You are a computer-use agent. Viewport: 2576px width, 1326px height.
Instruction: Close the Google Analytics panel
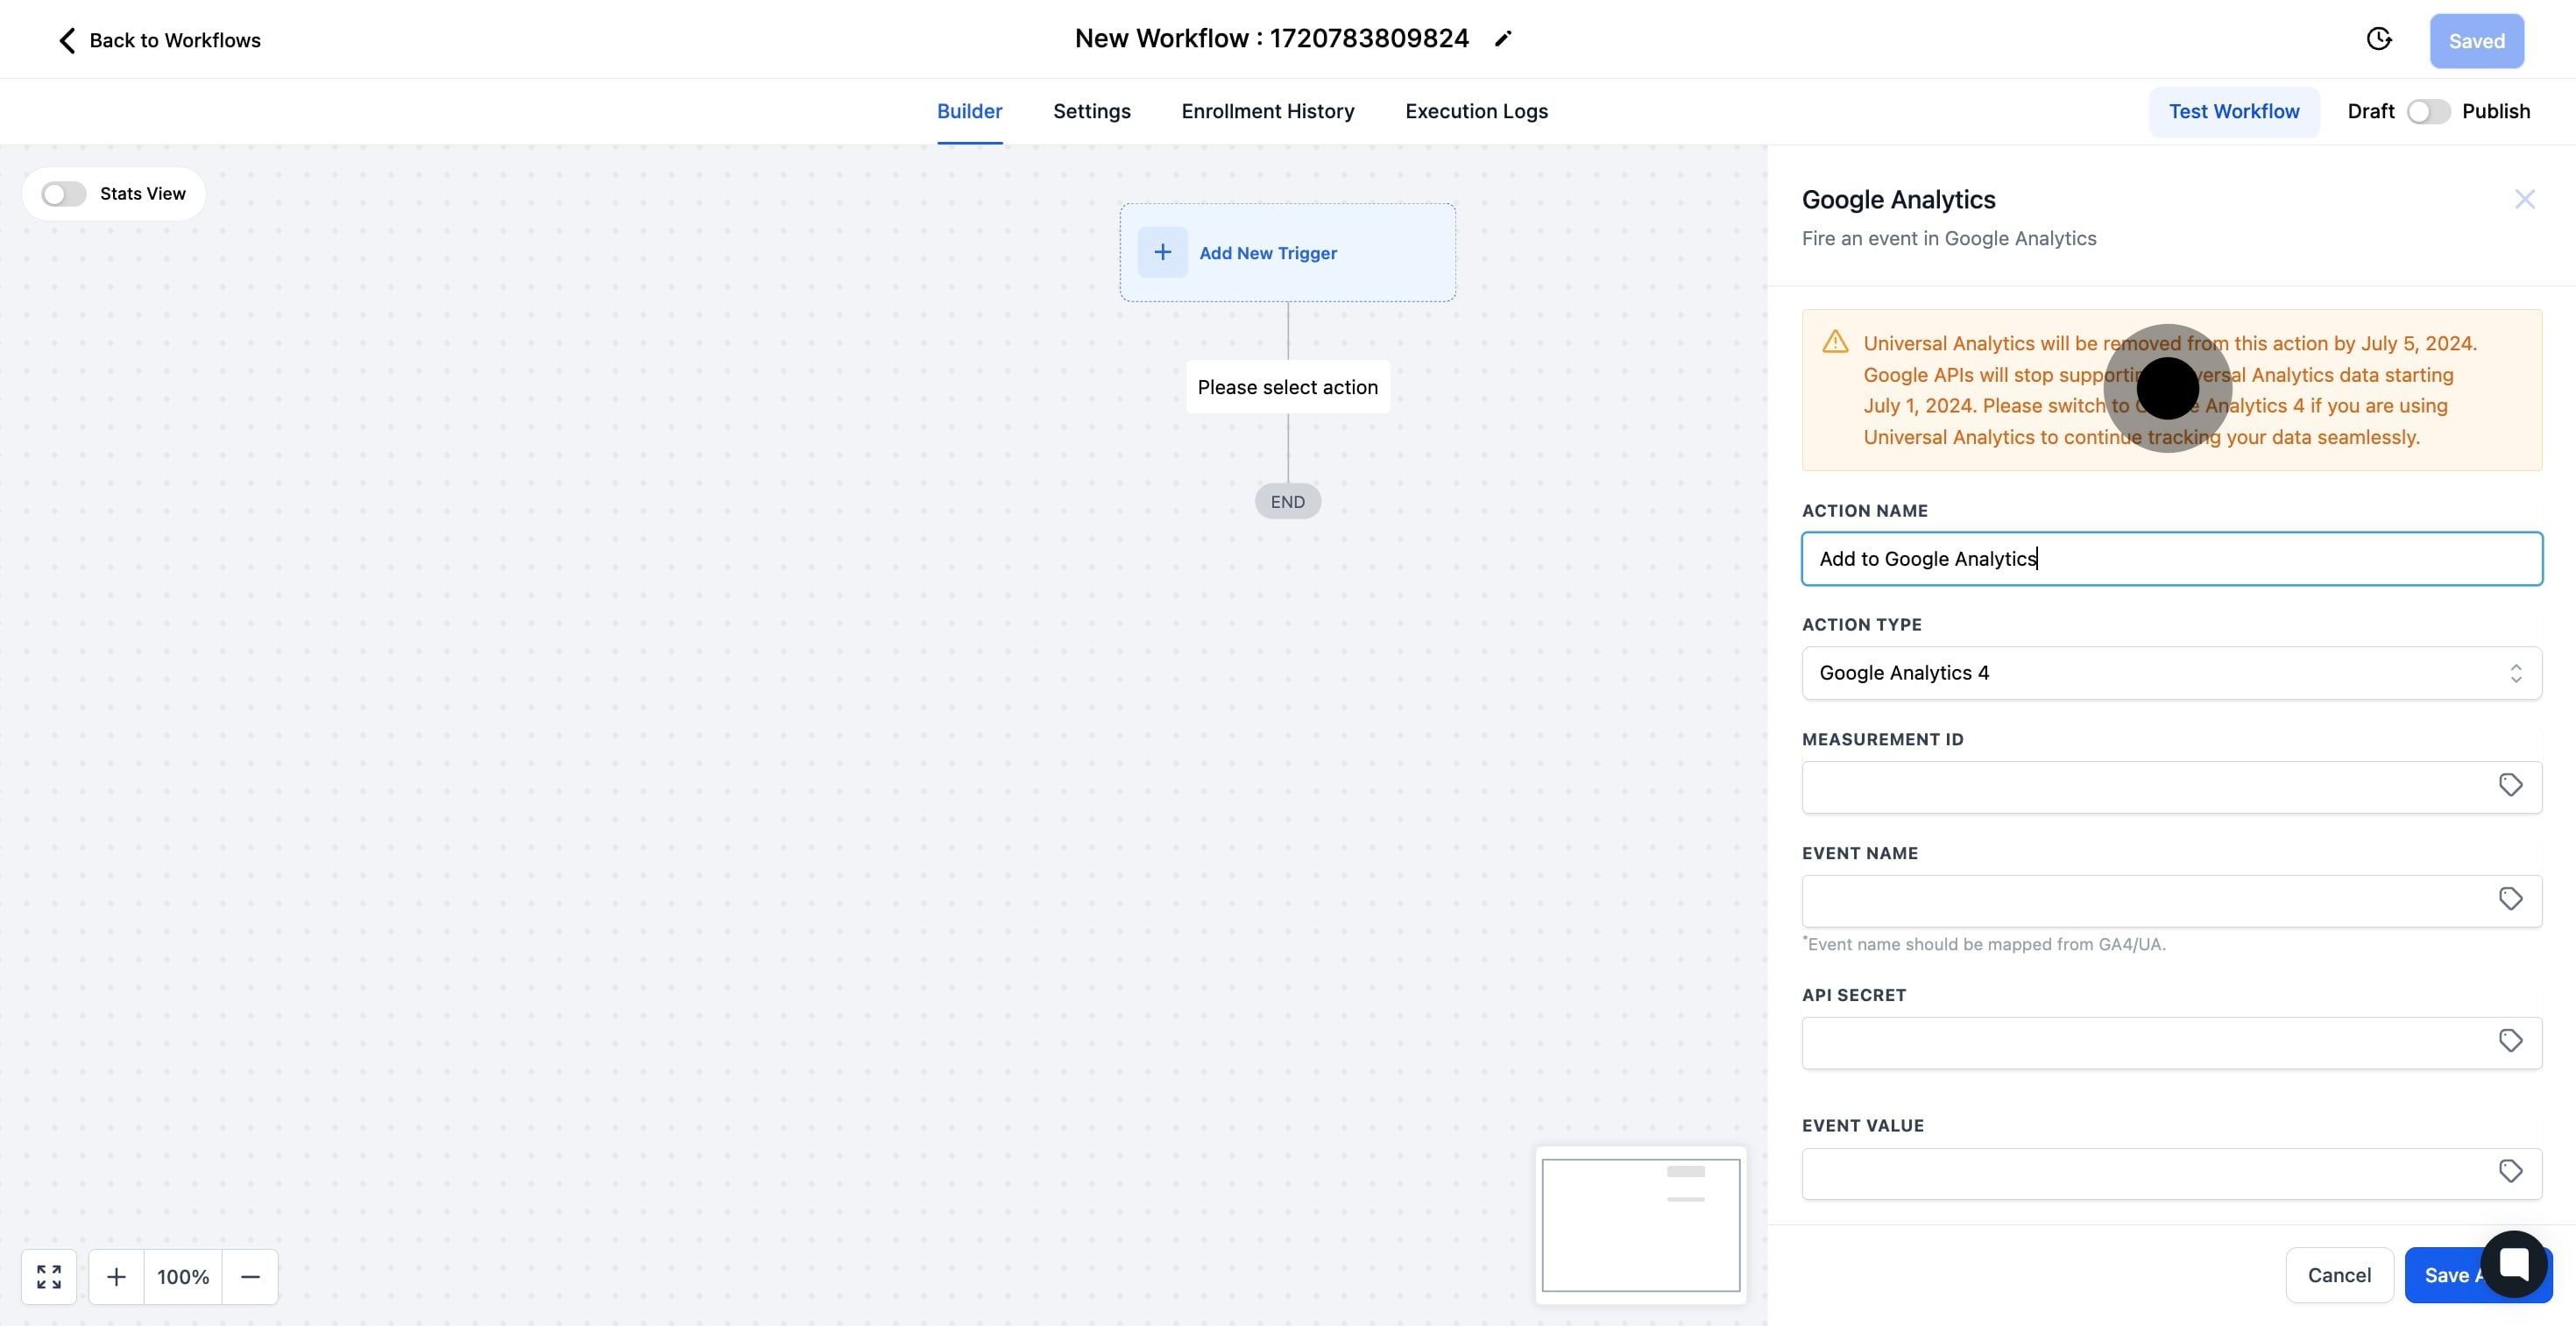(2524, 200)
